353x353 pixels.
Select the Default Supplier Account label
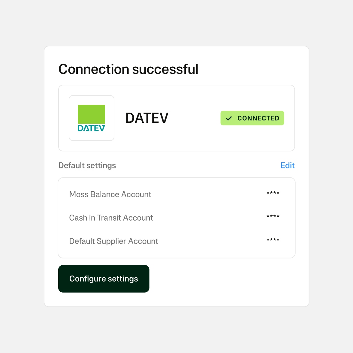(x=113, y=241)
